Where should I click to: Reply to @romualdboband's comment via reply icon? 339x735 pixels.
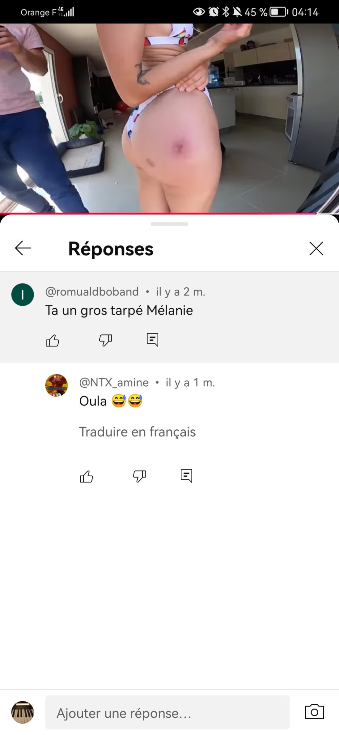click(153, 340)
